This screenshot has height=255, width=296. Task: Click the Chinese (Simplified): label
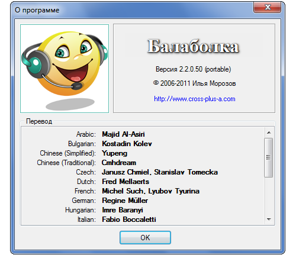click(x=68, y=153)
